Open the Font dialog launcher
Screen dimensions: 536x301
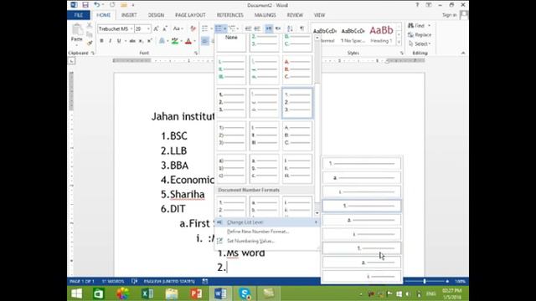tap(196, 53)
